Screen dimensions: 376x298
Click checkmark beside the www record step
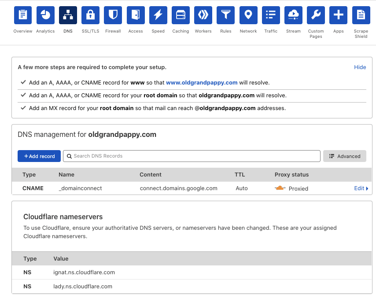point(23,82)
